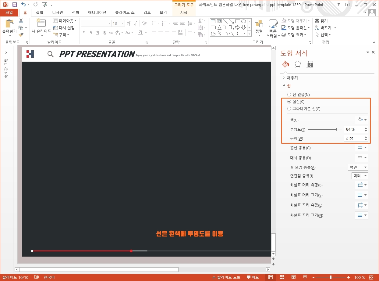Click Section (구역) button
379x281 pixels.
(x=61, y=35)
